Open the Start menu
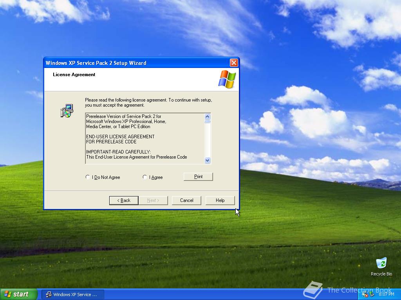Viewport: 401px width, 300px height. pos(18,294)
